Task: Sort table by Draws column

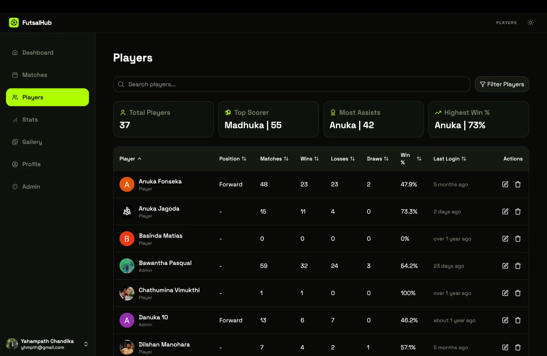Action: (377, 159)
